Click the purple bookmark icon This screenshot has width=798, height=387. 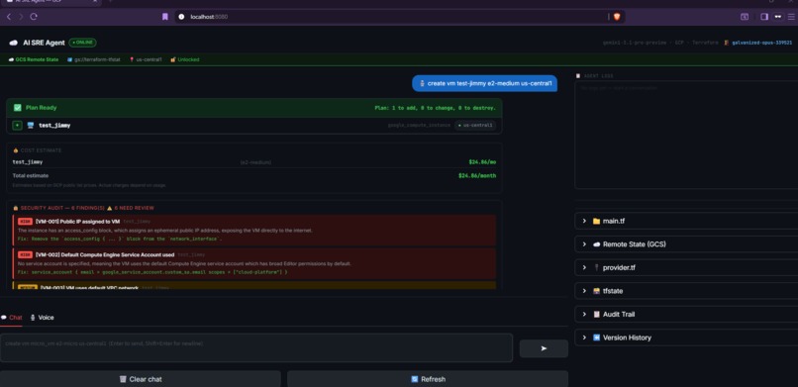pyautogui.click(x=165, y=17)
